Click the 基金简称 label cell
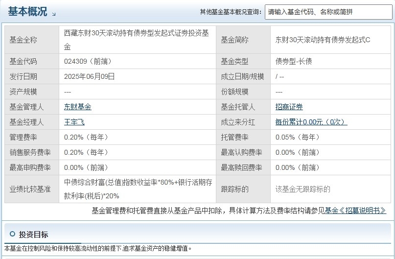Viewport: 395px width, 259px height. click(243, 40)
